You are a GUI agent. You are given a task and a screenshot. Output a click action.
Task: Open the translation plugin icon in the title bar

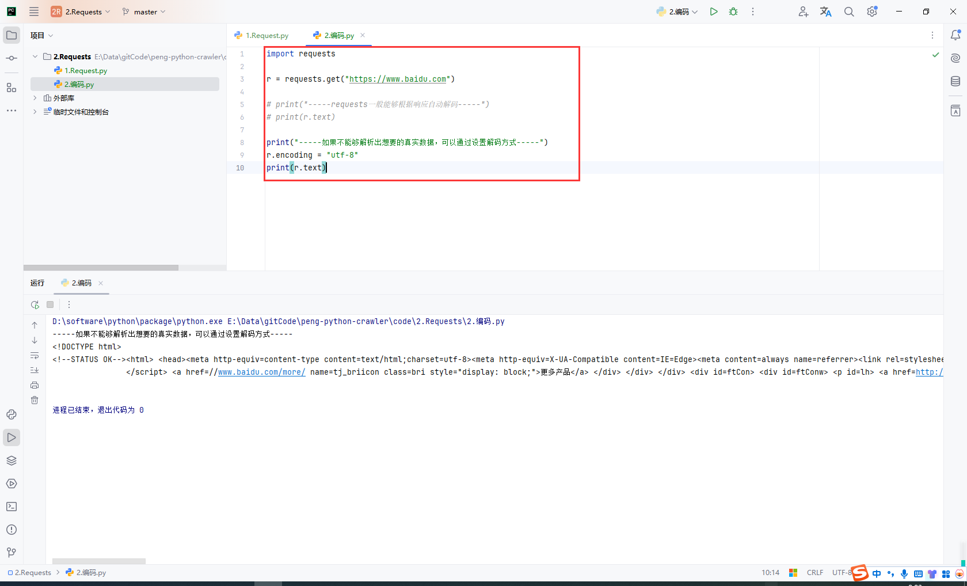click(826, 12)
